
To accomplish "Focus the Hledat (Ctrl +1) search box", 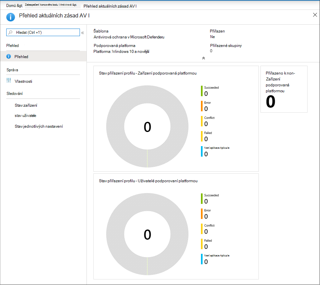I will (43, 33).
